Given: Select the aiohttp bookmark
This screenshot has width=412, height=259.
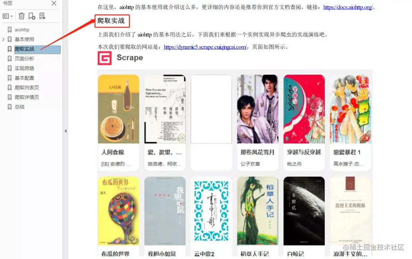Looking at the screenshot, I should pyautogui.click(x=22, y=30).
